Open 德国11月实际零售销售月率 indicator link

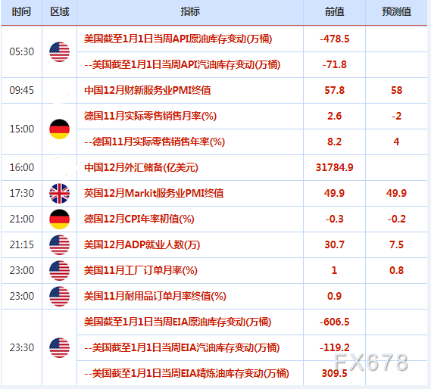tap(150, 117)
